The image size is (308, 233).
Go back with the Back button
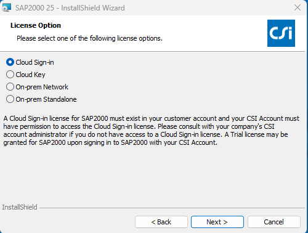pos(161,222)
